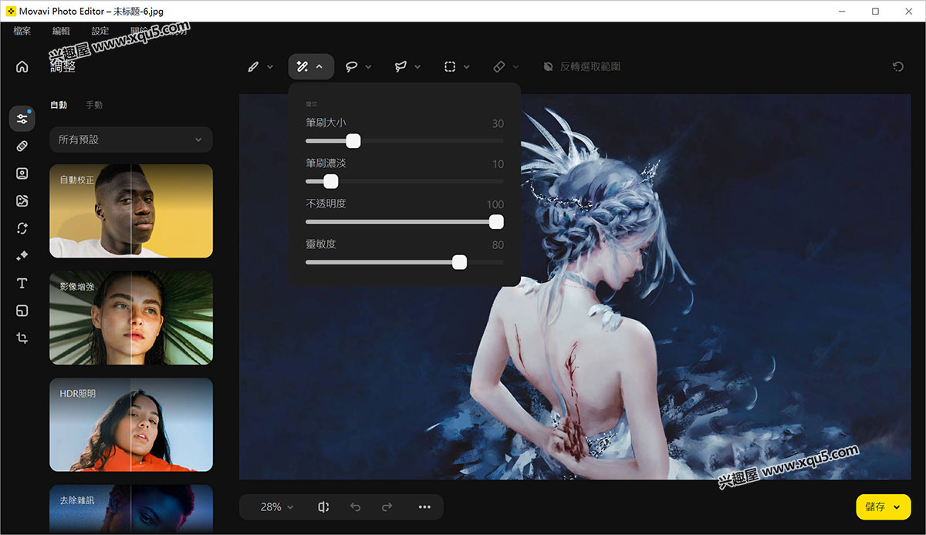Expand the eraser tool options arrow
926x535 pixels.
pos(515,67)
